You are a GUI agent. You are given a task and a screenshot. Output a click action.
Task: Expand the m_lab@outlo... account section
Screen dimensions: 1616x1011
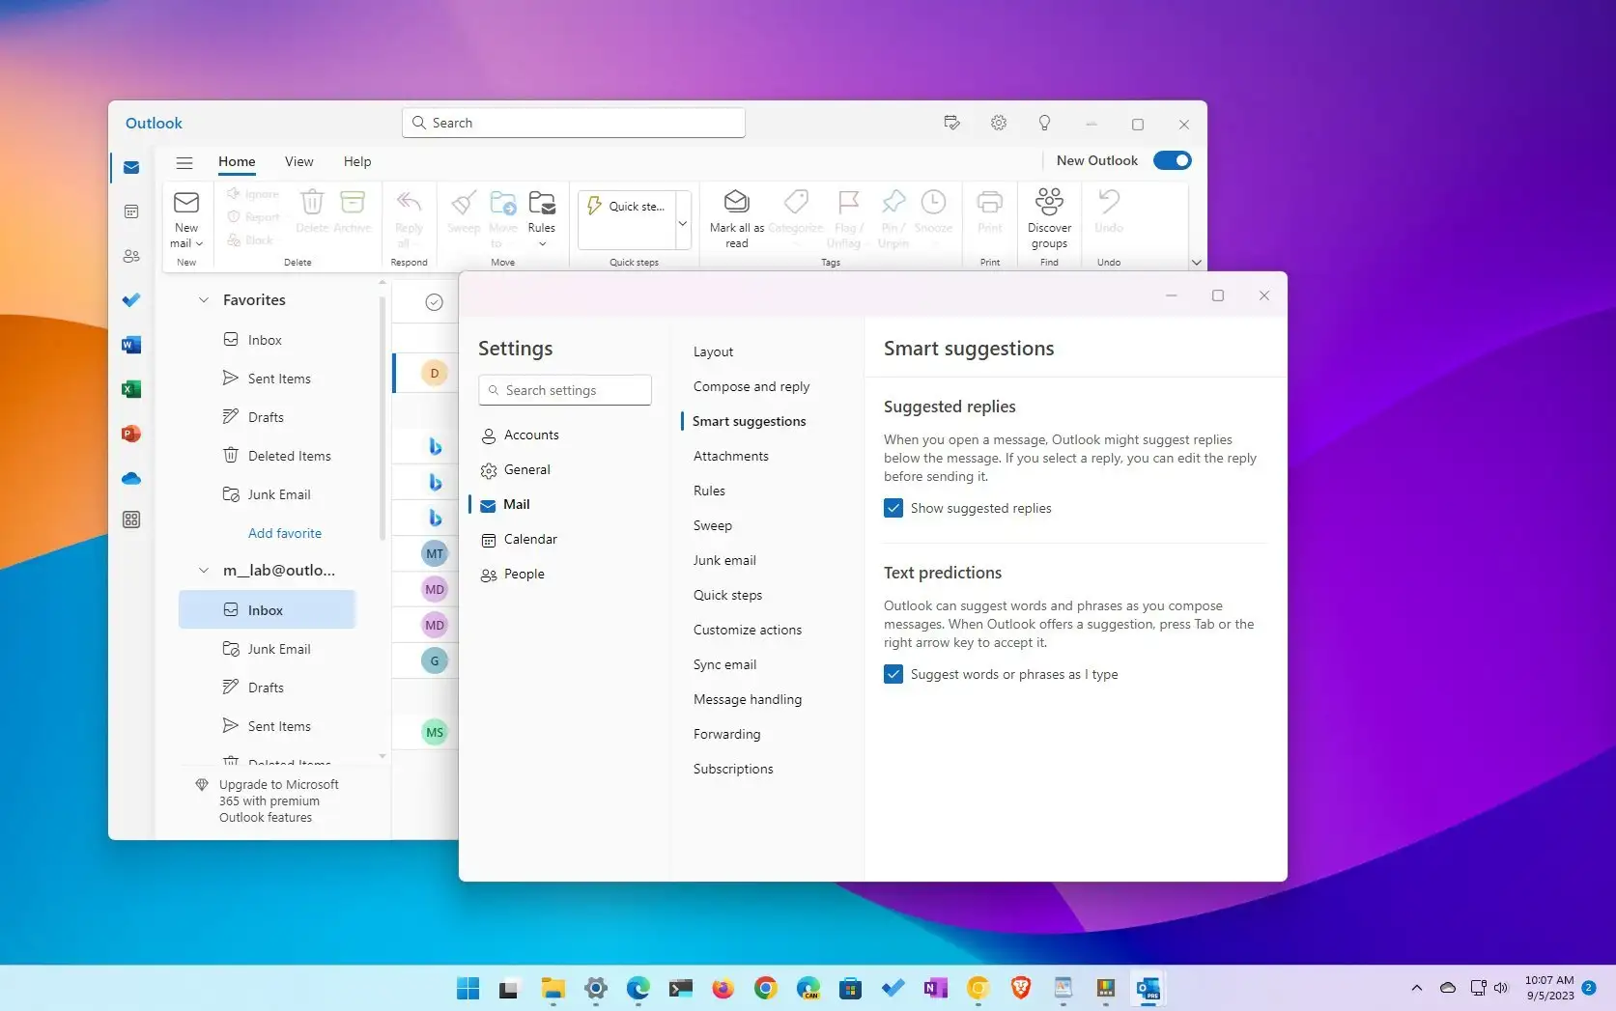203,570
